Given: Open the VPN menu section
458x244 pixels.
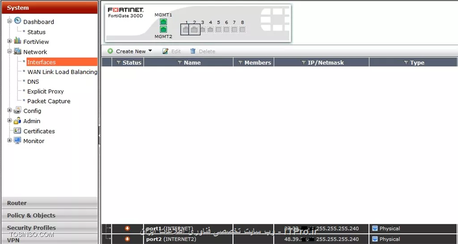Looking at the screenshot, I should click(x=50, y=240).
